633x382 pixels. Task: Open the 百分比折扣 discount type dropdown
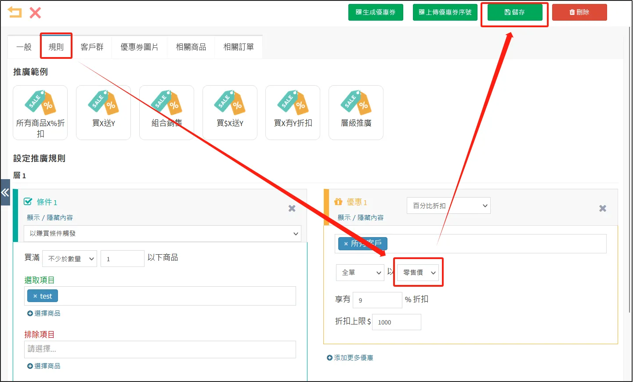click(448, 205)
